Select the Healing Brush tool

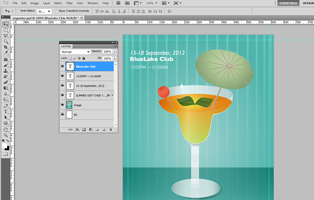point(6,60)
